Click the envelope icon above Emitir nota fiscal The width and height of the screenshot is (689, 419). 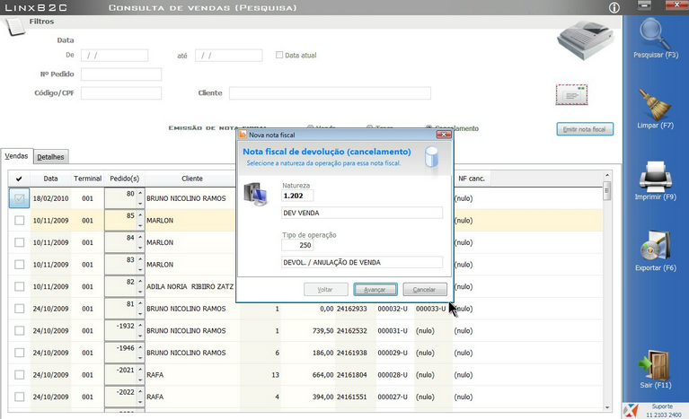[x=571, y=95]
